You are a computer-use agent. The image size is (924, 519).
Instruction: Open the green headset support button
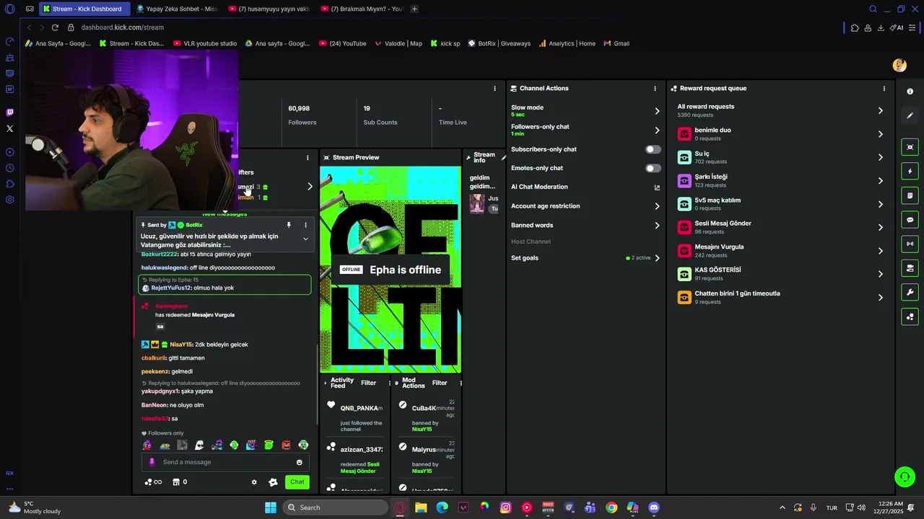click(905, 477)
